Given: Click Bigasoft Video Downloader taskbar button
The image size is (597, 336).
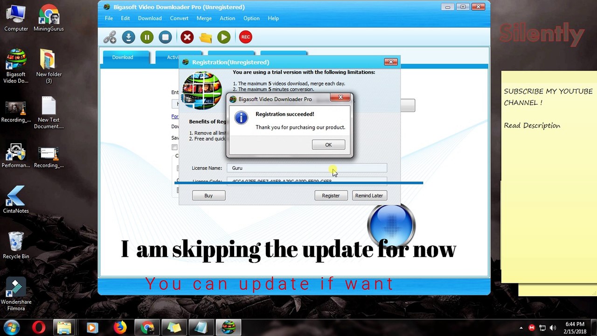Looking at the screenshot, I should (228, 328).
